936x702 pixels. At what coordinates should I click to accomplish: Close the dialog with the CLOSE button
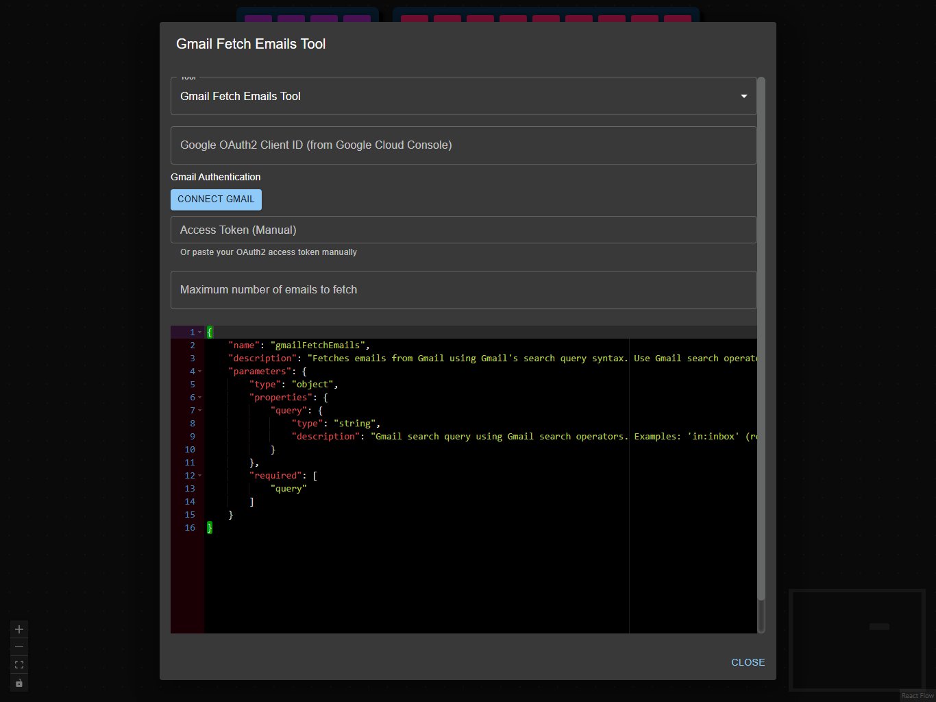(x=748, y=662)
